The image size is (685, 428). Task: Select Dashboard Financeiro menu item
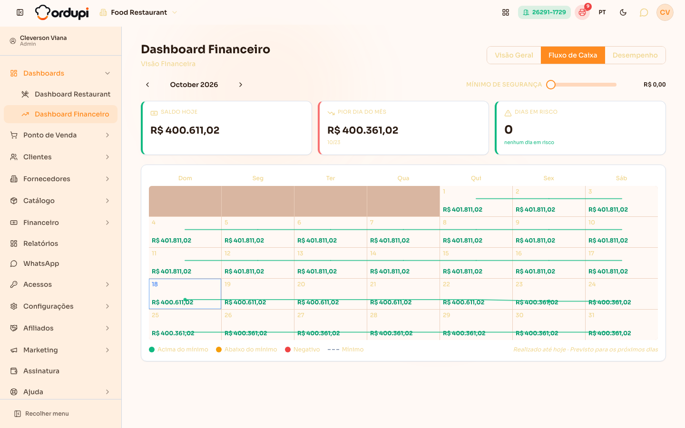60,114
